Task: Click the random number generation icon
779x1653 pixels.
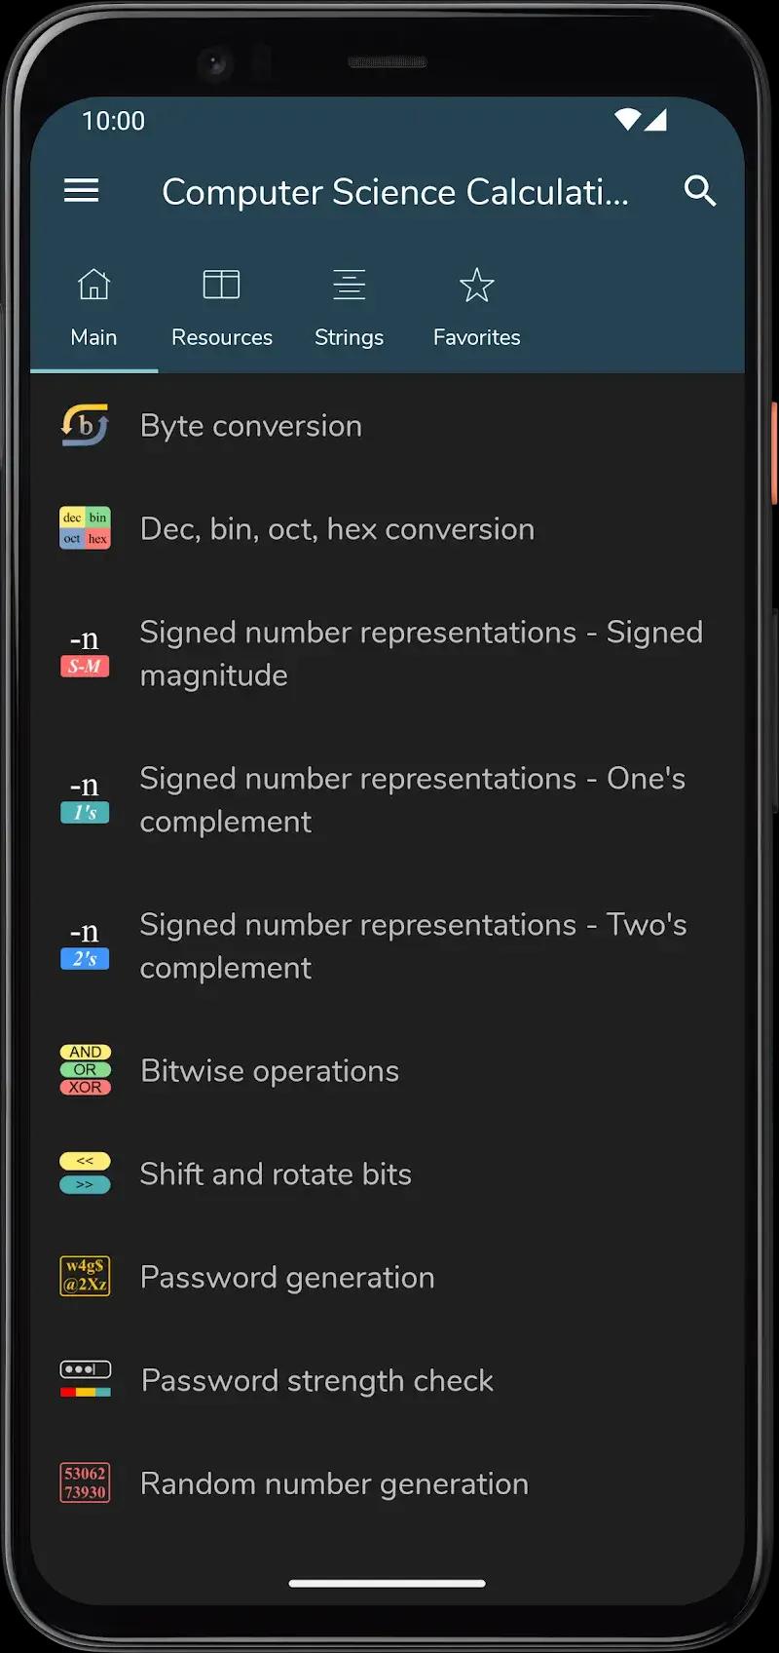Action: tap(86, 1483)
